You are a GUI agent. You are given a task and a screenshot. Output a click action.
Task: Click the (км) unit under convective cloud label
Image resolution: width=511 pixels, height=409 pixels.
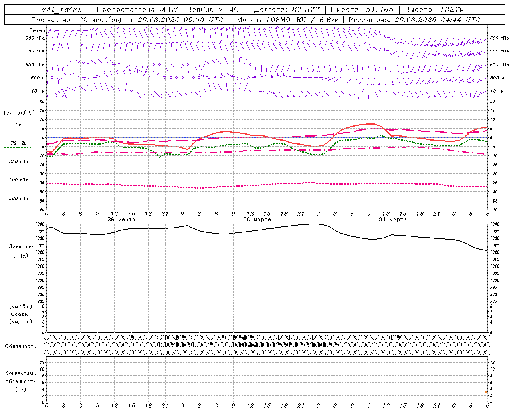pyautogui.click(x=21, y=389)
